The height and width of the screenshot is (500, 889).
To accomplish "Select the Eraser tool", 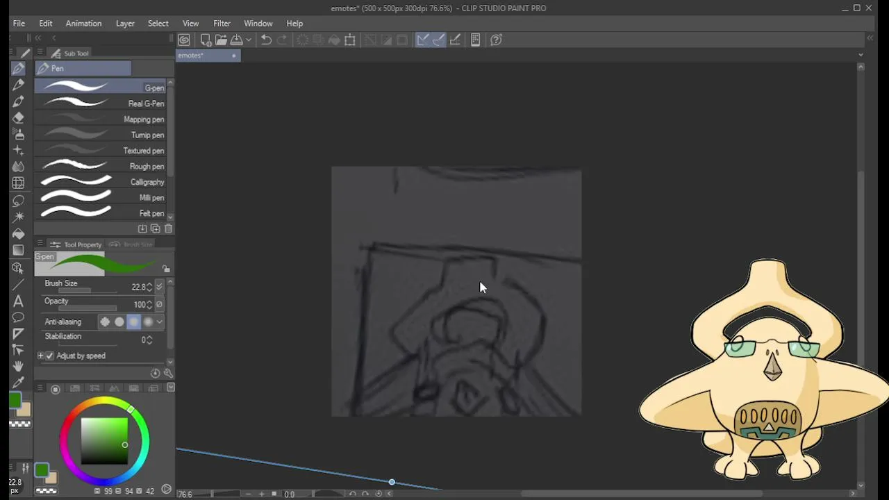I will 19,118.
